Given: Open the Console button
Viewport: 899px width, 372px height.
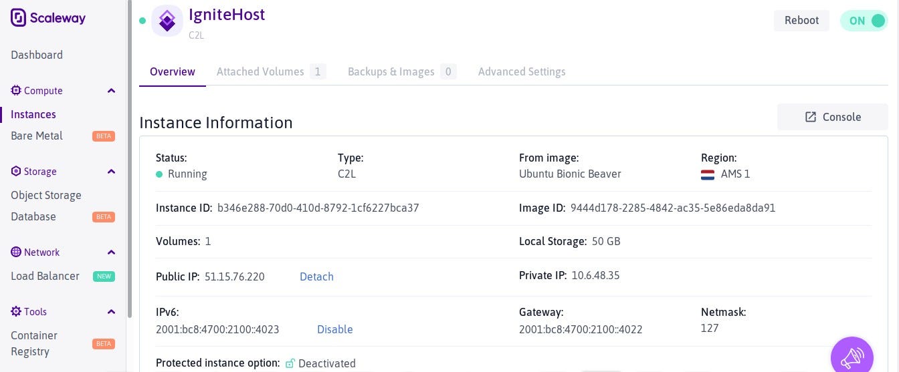Looking at the screenshot, I should coord(833,117).
